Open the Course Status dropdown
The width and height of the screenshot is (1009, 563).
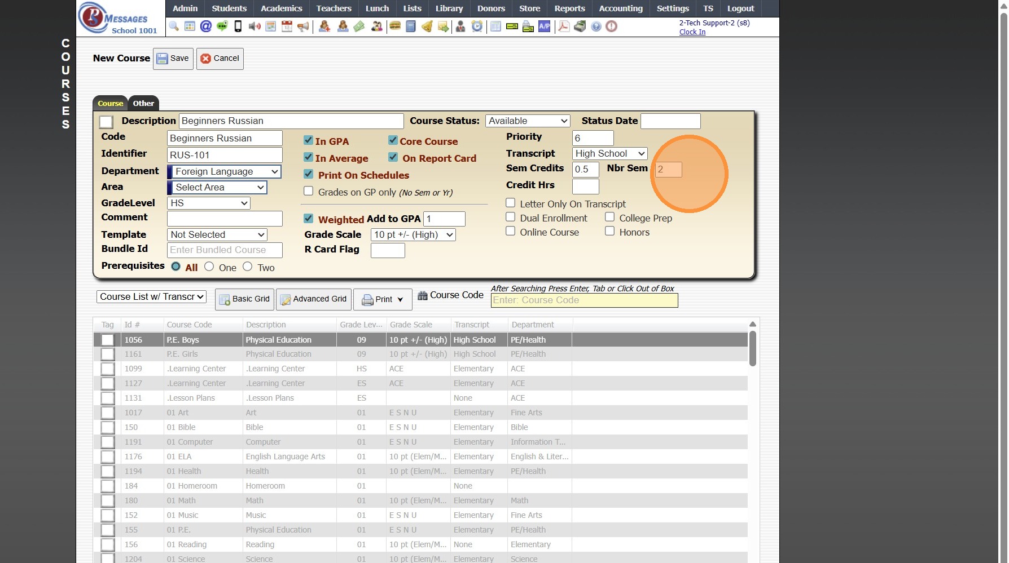[x=528, y=121]
